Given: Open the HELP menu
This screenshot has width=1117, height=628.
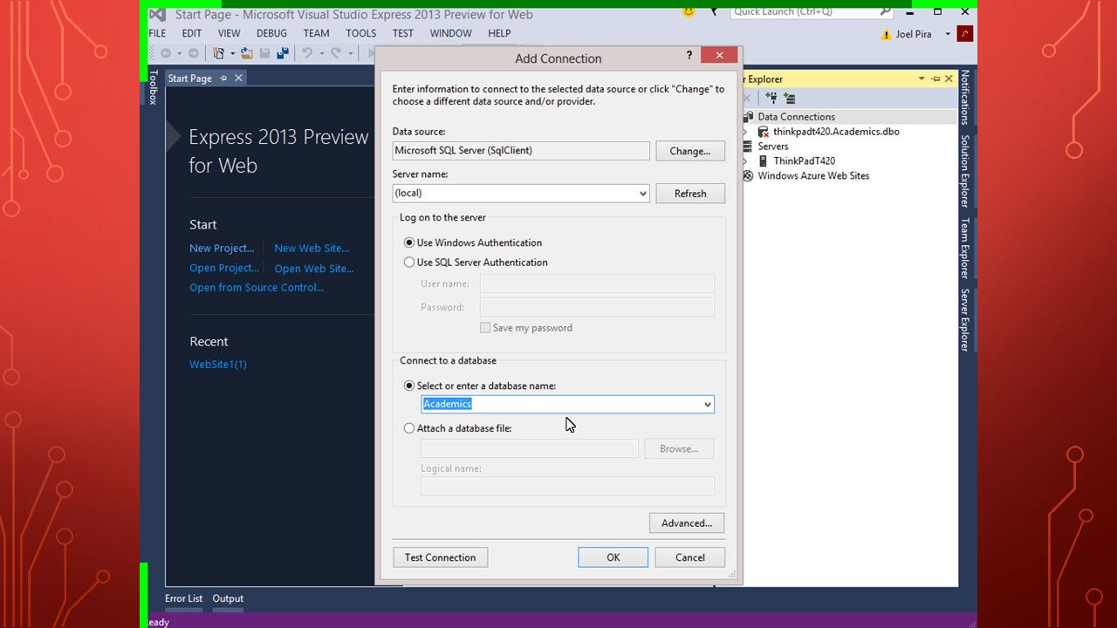Looking at the screenshot, I should click(499, 33).
